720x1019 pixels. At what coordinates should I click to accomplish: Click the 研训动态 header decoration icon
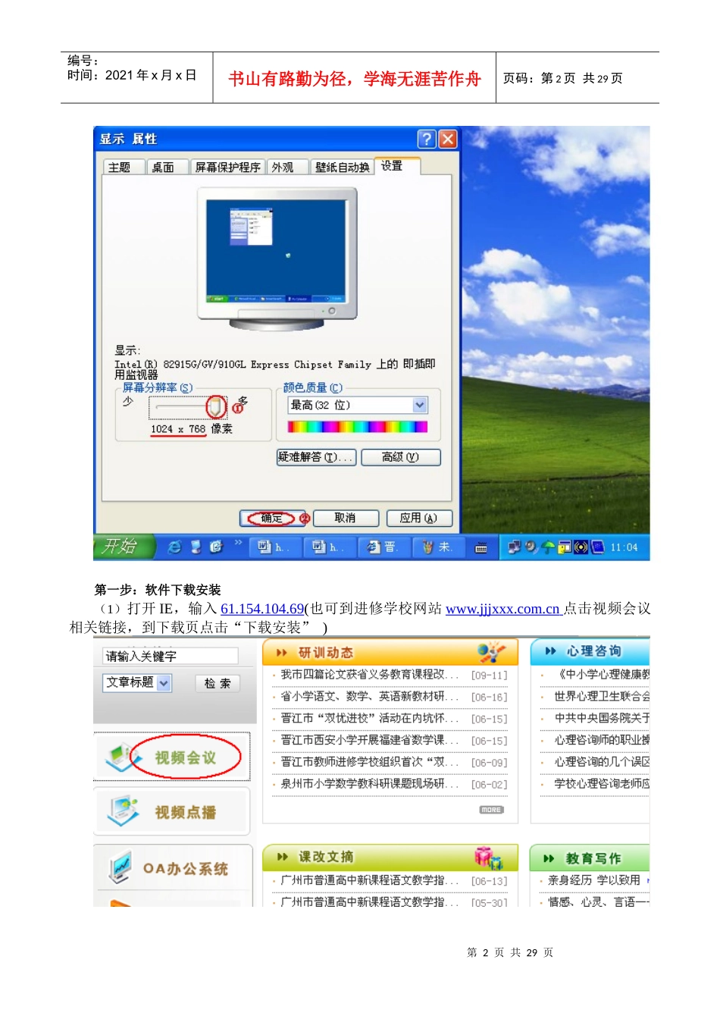pyautogui.click(x=491, y=653)
